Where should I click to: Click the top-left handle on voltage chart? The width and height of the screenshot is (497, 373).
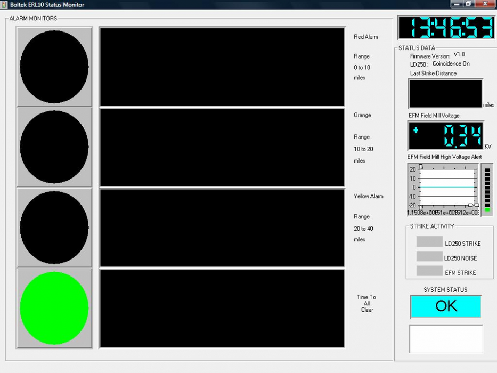coord(421,167)
